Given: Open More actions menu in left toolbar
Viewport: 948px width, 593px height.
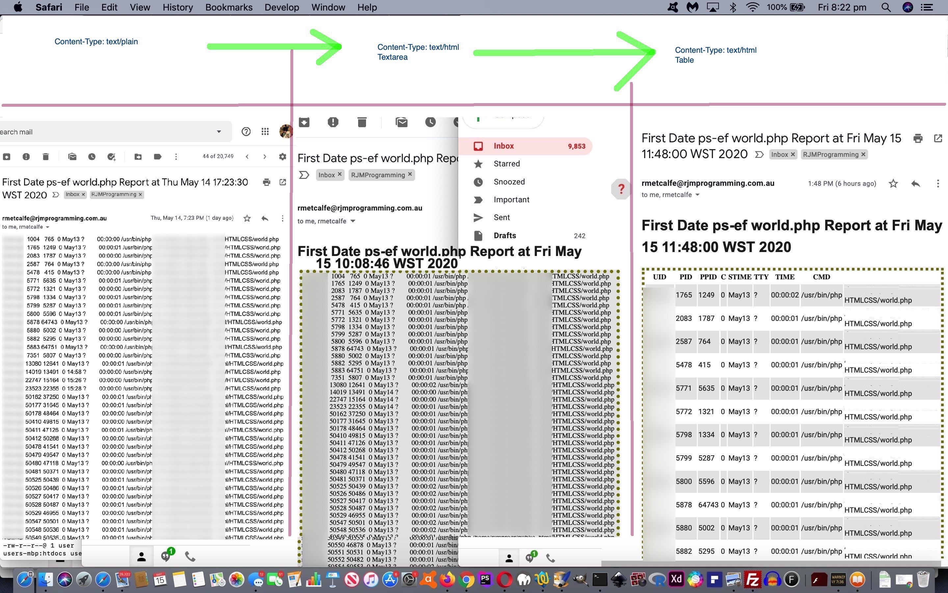Looking at the screenshot, I should tap(176, 156).
